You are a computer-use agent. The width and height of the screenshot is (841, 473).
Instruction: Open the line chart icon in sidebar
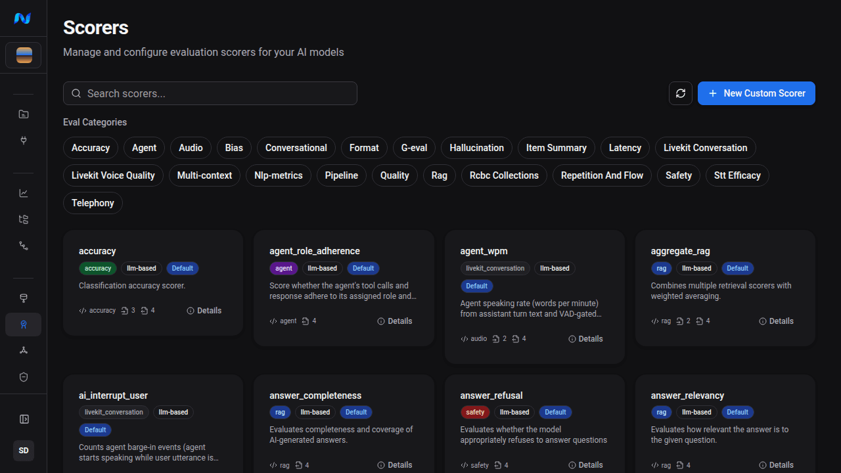pos(24,193)
